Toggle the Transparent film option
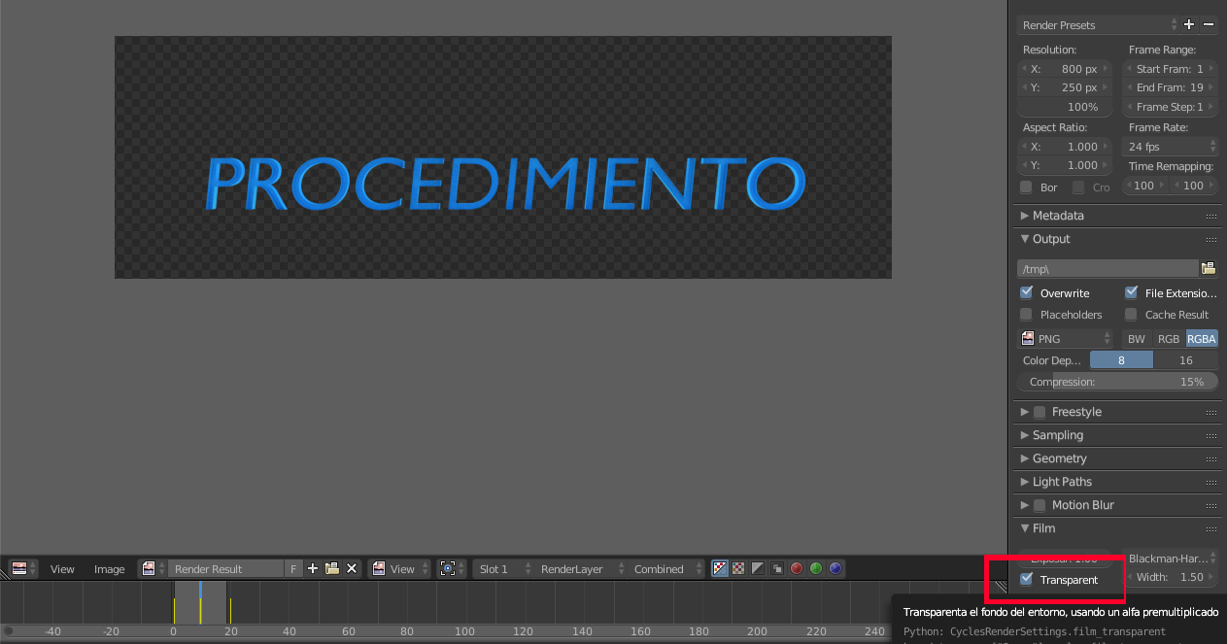Viewport: 1227px width, 644px height. point(1027,580)
